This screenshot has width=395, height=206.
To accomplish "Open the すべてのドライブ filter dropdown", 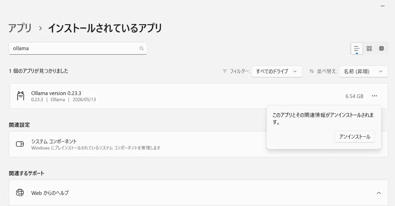I will [x=277, y=71].
